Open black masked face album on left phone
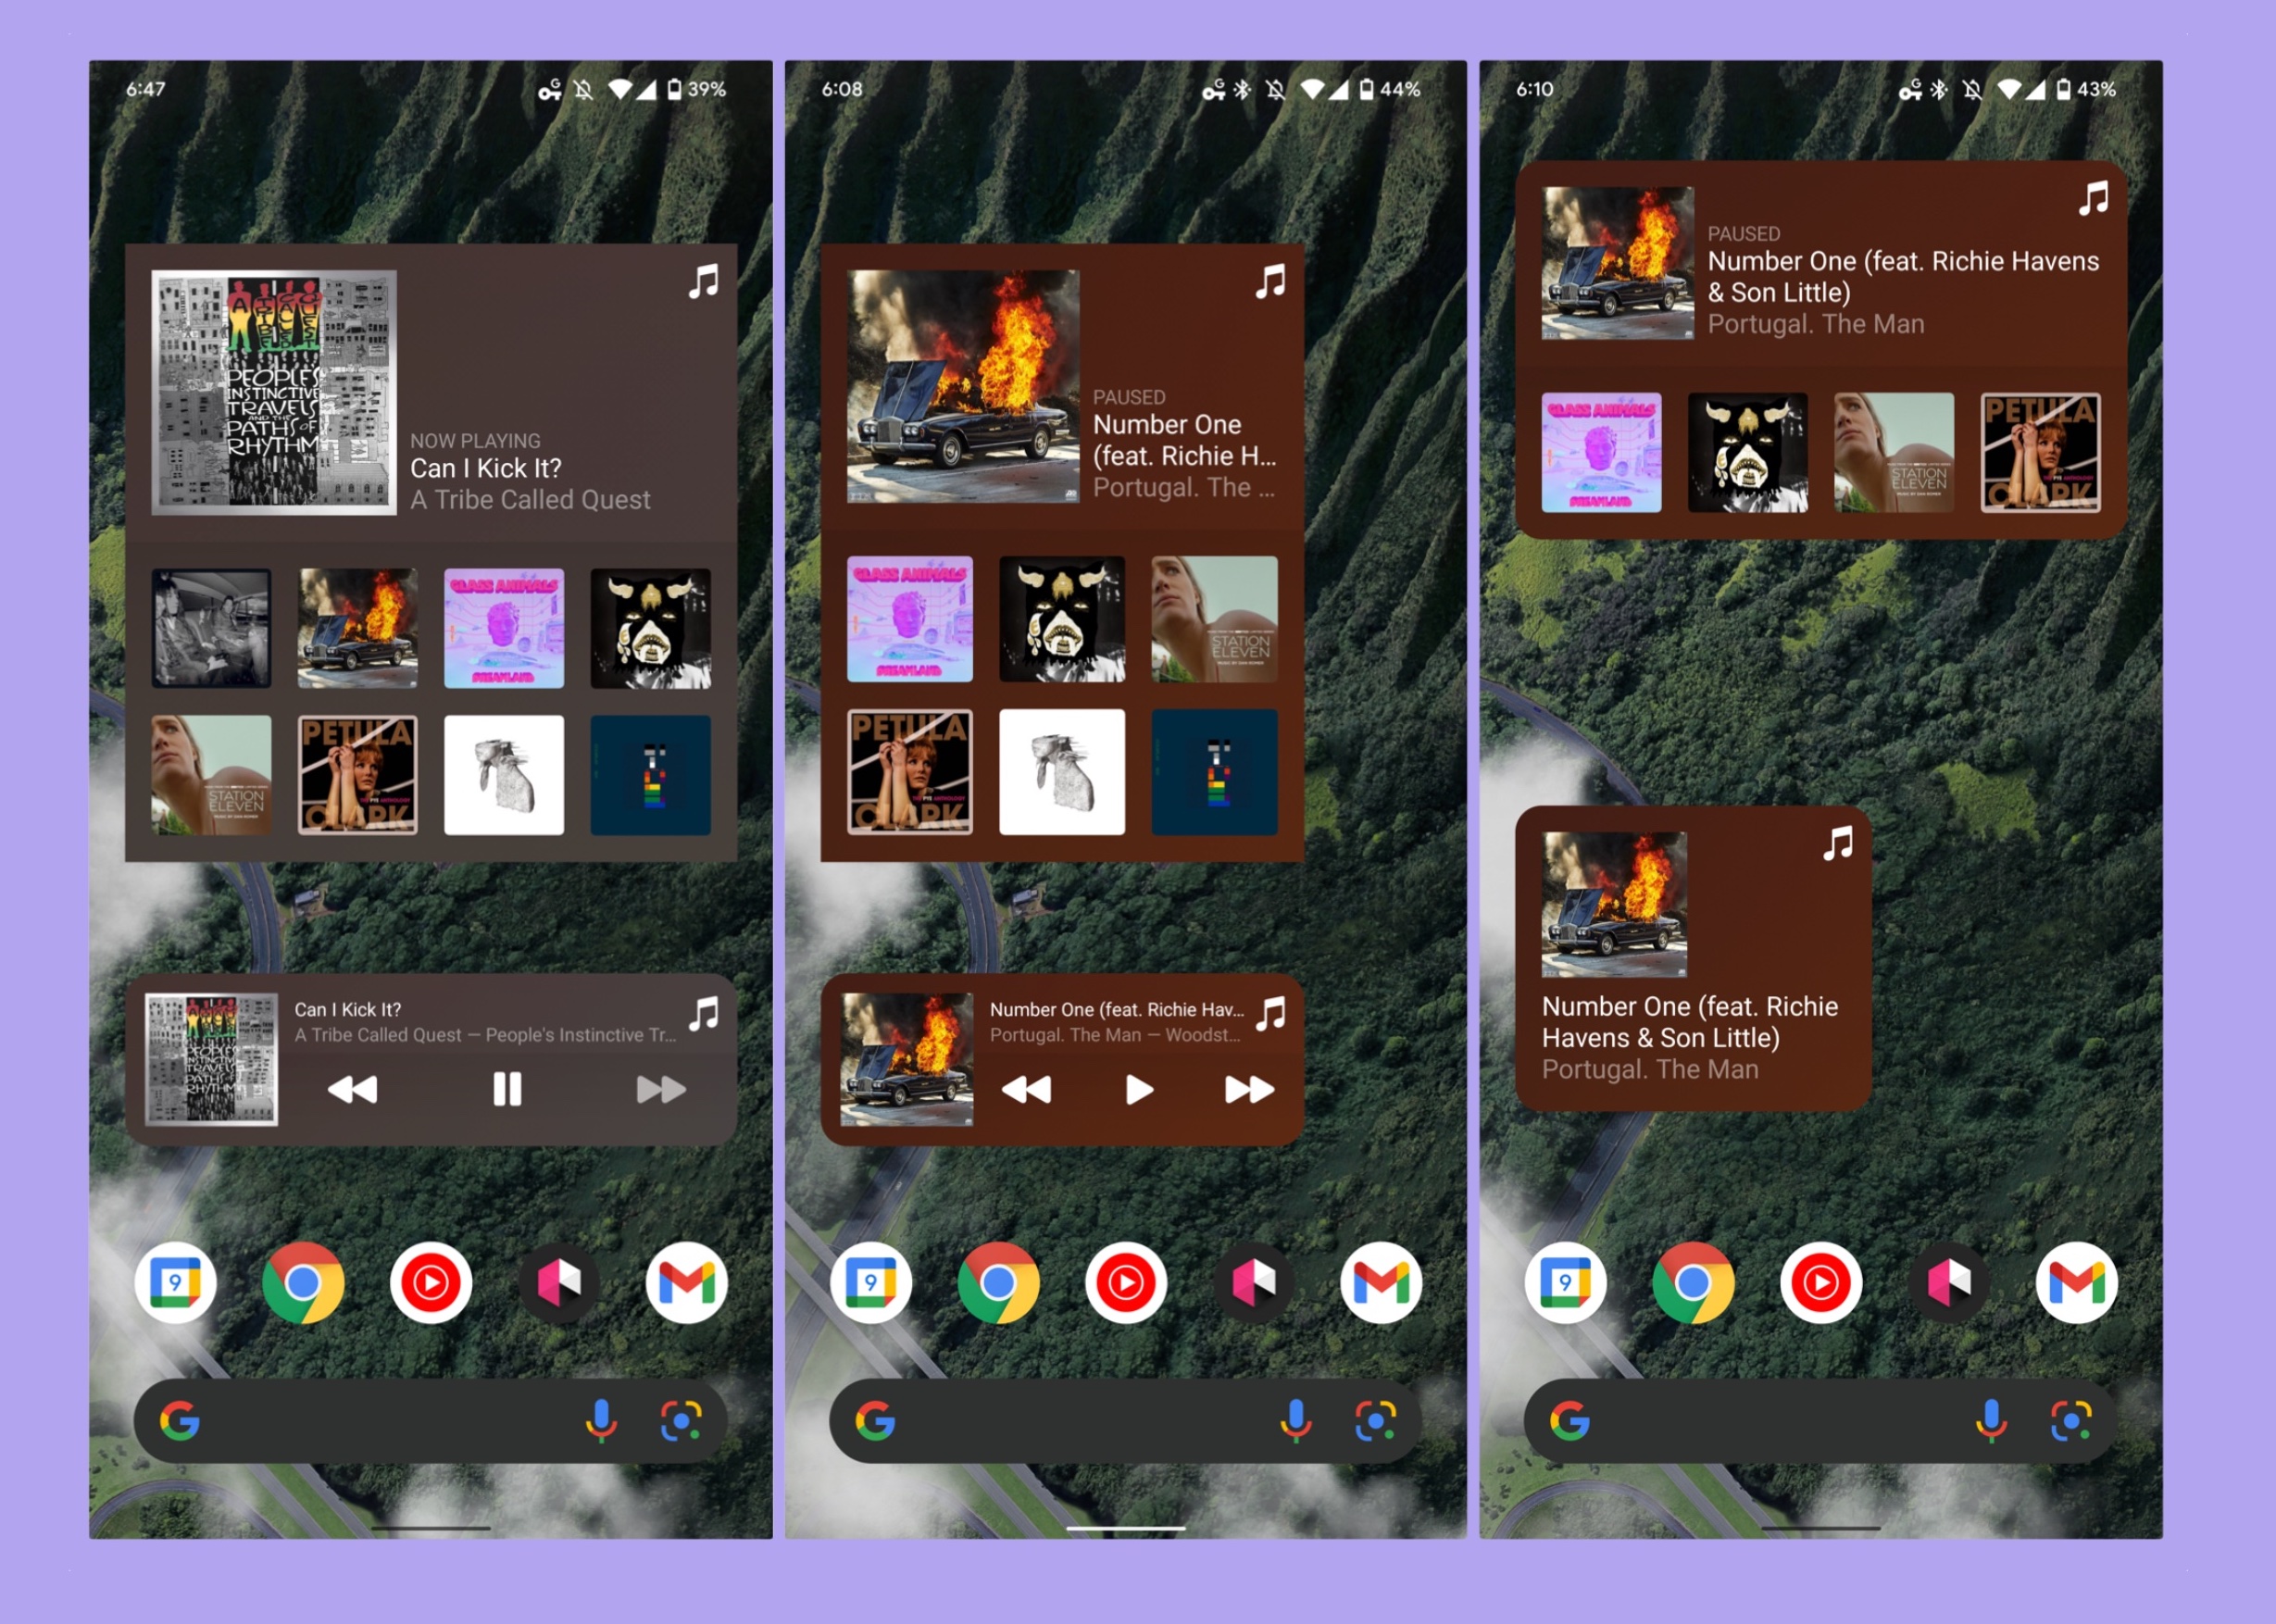This screenshot has height=1624, width=2276. click(650, 628)
